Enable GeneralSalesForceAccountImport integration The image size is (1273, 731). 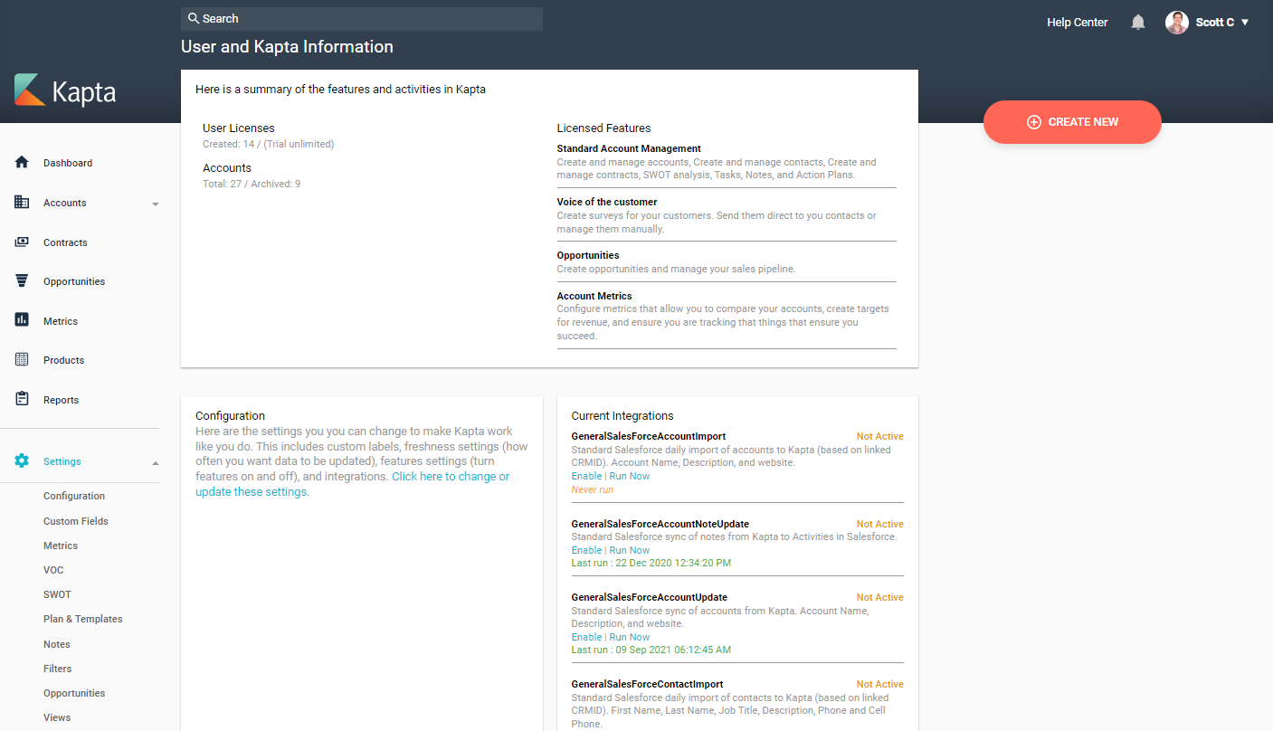coord(586,476)
